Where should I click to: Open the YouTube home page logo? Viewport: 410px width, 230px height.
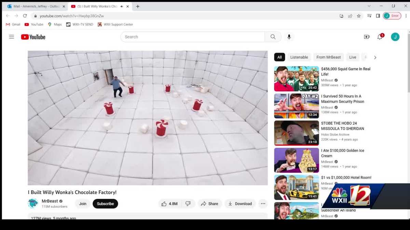pyautogui.click(x=33, y=37)
